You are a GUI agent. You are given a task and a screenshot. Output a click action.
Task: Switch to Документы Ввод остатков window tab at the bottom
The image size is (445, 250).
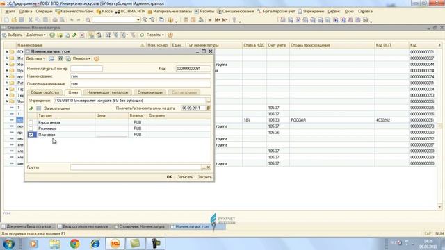pyautogui.click(x=29, y=227)
